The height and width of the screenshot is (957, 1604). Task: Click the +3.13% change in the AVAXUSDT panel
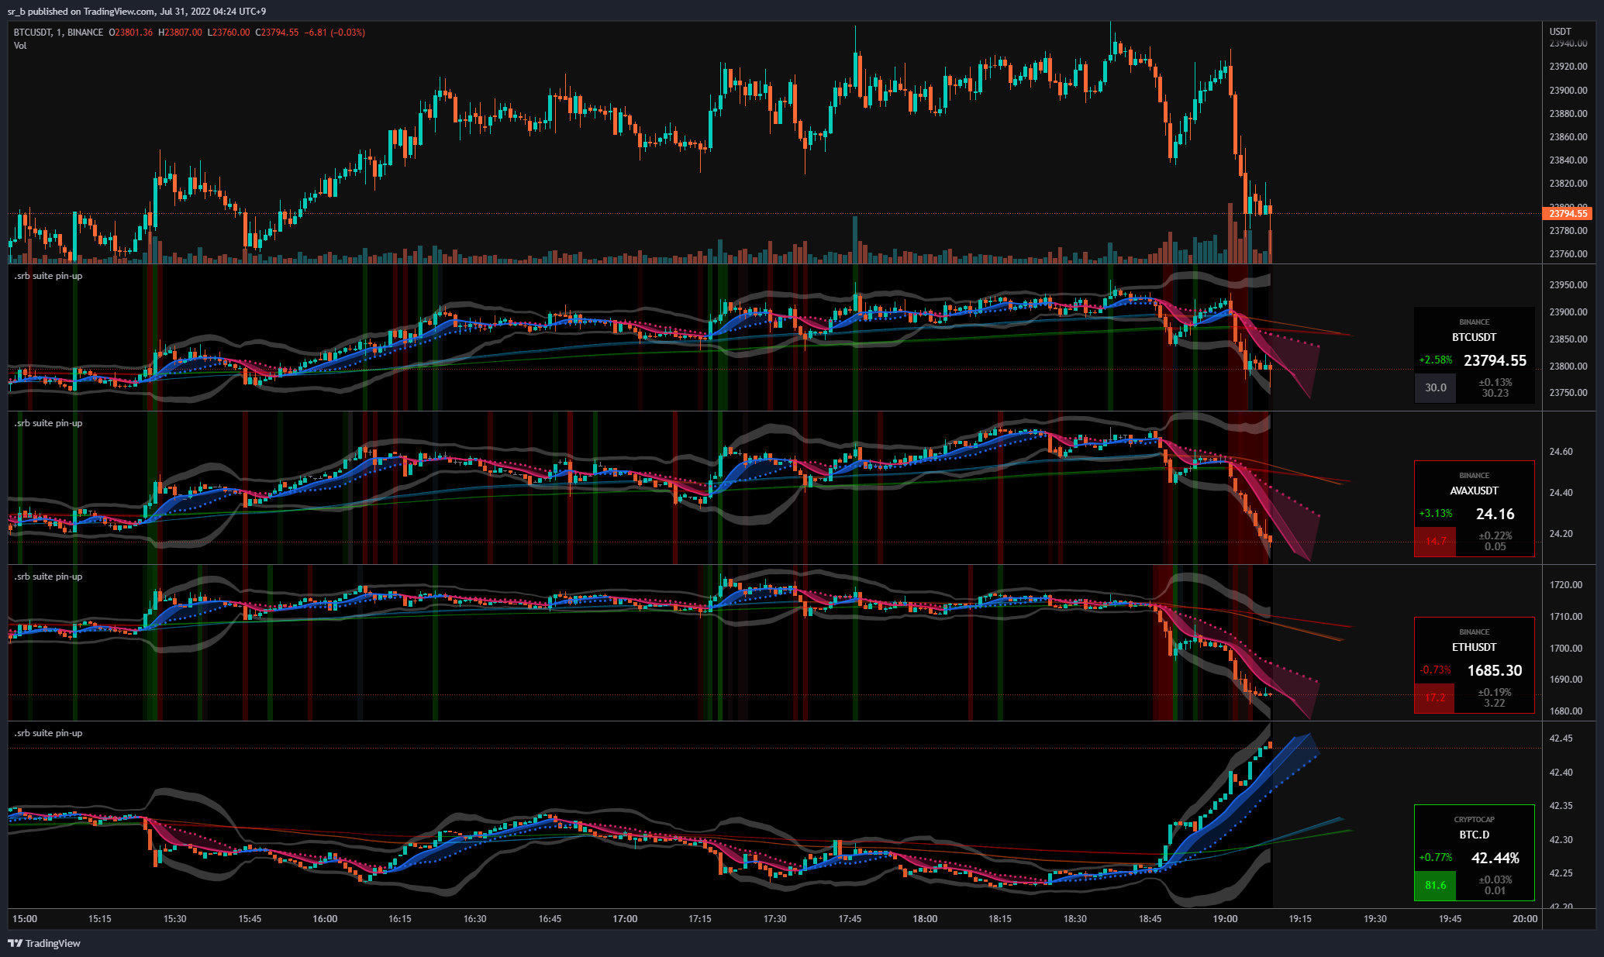tap(1436, 514)
